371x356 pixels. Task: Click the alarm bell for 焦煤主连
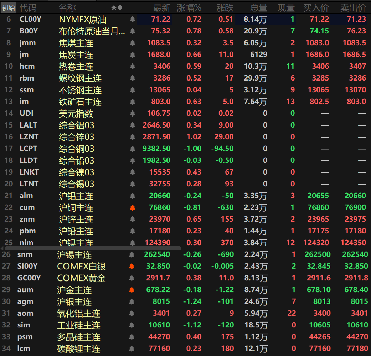coord(132,43)
